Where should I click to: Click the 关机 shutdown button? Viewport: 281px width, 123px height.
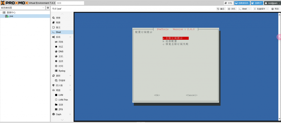[x=232, y=9]
